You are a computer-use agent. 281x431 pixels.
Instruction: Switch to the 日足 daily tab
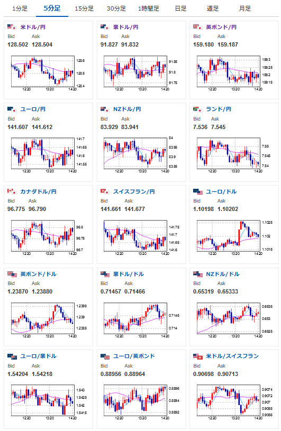click(x=180, y=8)
